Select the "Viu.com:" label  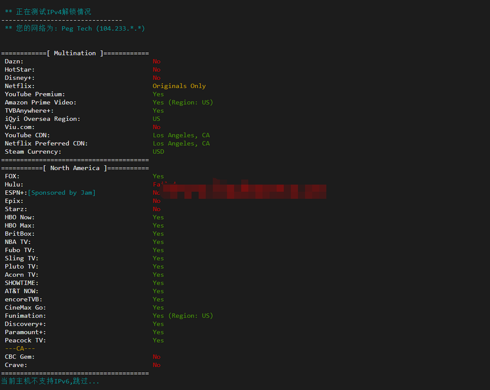tap(20, 127)
